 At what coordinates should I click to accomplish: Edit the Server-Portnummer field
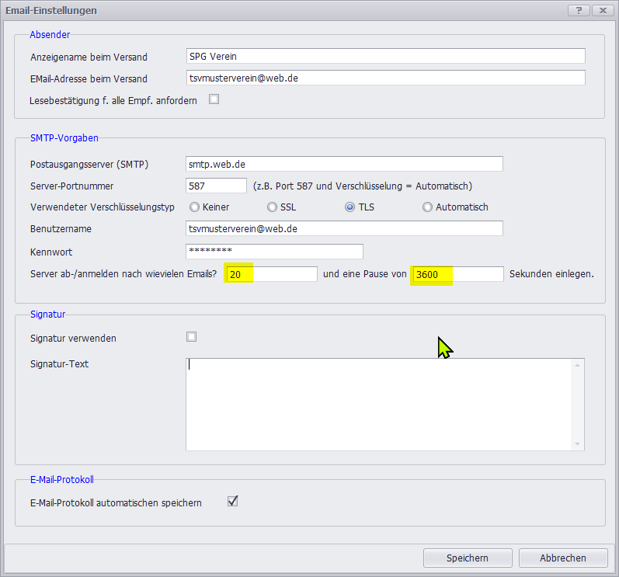coord(216,186)
